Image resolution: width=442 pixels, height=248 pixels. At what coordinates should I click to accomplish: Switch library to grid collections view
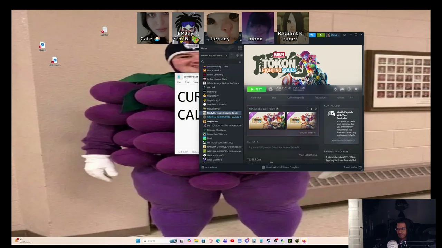click(x=240, y=48)
